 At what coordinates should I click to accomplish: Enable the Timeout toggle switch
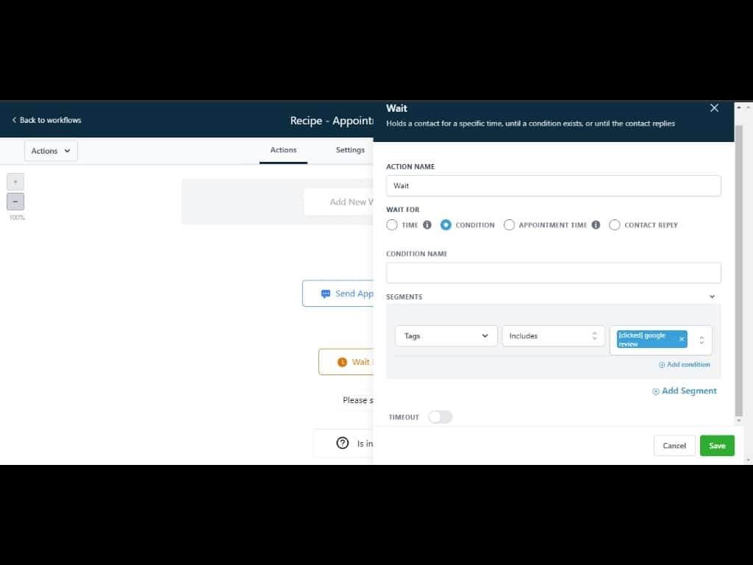pyautogui.click(x=440, y=417)
